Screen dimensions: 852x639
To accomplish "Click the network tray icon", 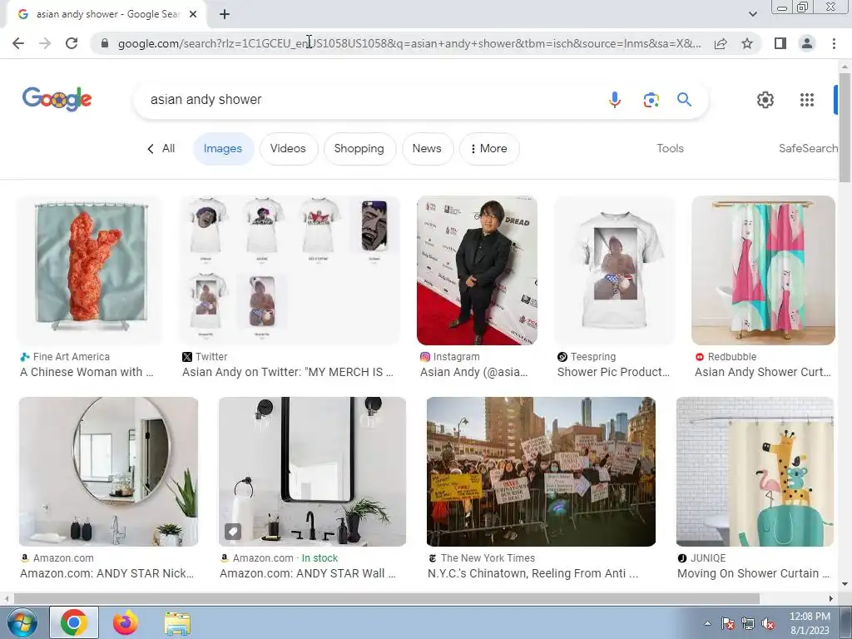I will [x=748, y=623].
